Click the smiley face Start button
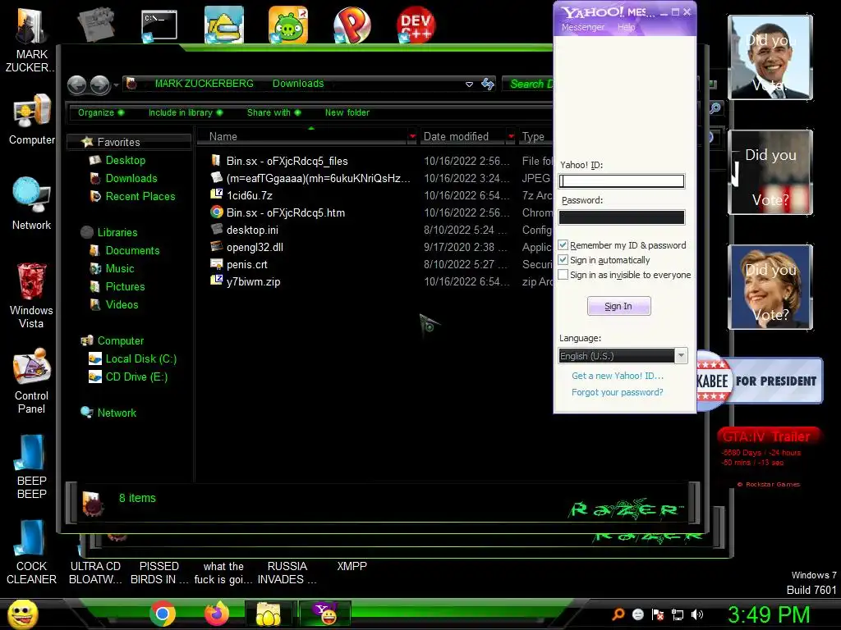Screen dimensions: 841x630 coord(22,614)
